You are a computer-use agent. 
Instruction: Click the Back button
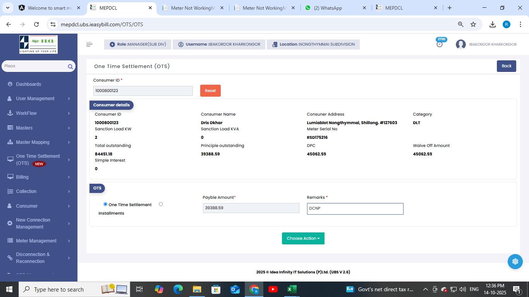[507, 66]
